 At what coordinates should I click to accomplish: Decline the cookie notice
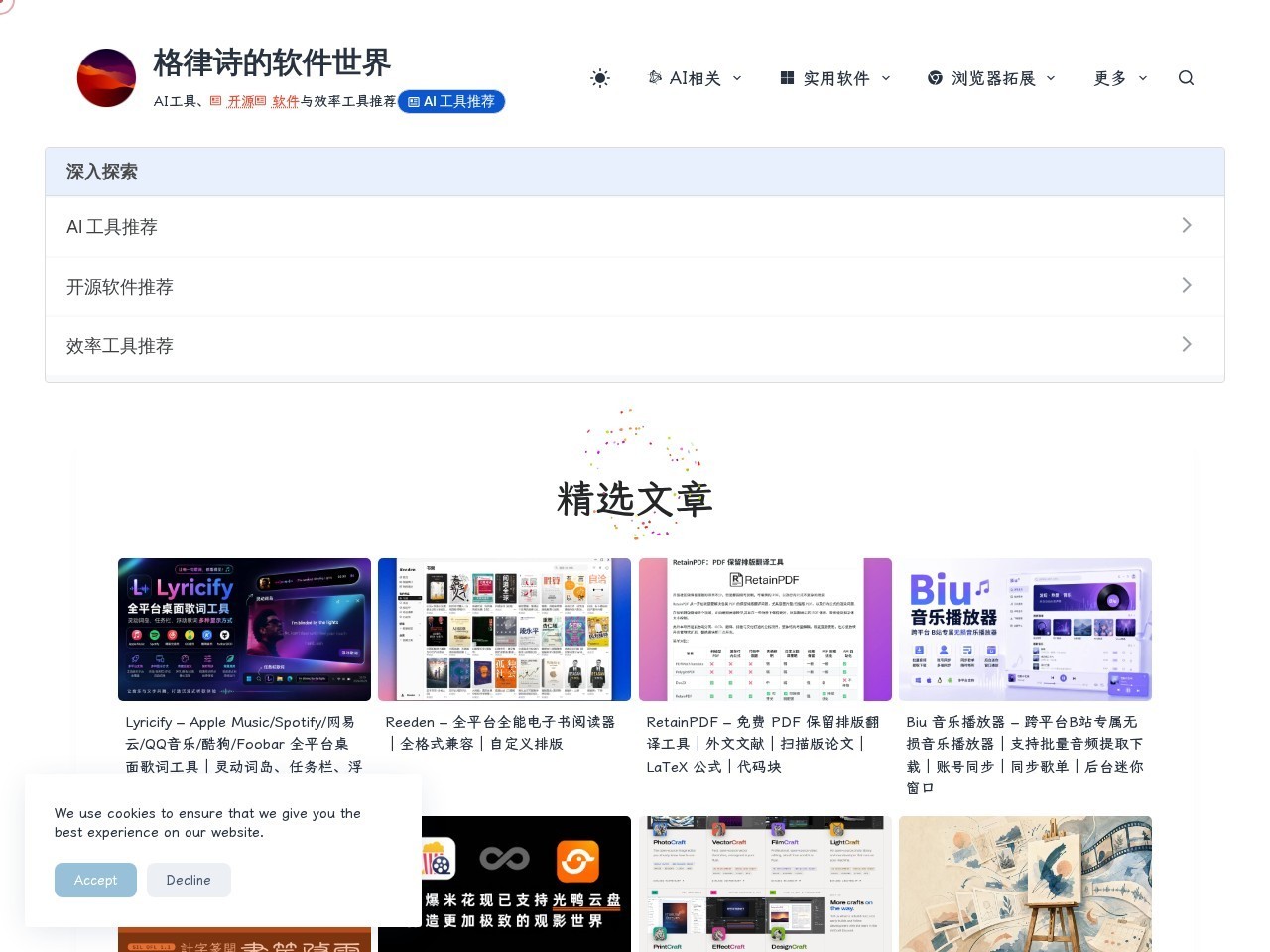[x=189, y=880]
